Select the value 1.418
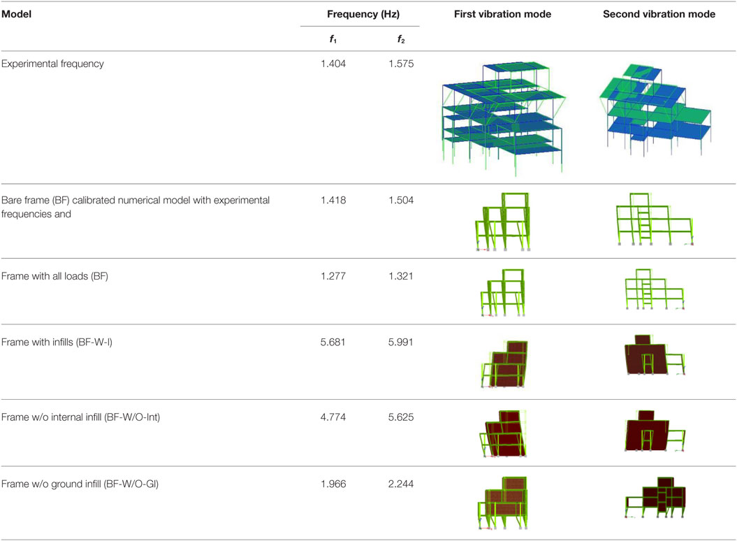This screenshot has height=541, width=737. pyautogui.click(x=333, y=201)
